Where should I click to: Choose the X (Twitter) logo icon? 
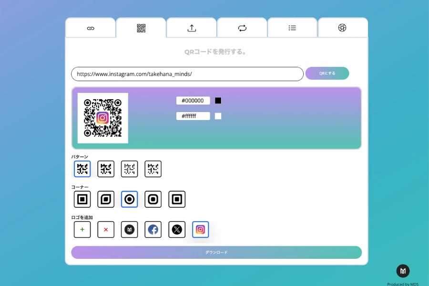[177, 230]
